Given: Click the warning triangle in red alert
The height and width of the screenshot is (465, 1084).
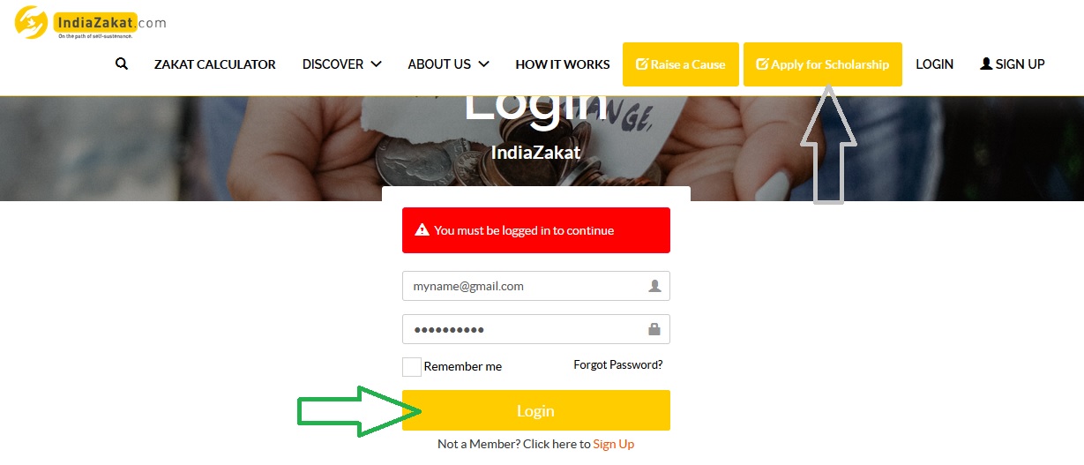Looking at the screenshot, I should pos(422,230).
